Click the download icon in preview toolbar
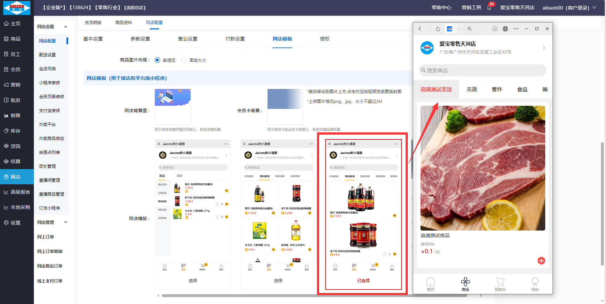This screenshot has height=304, width=606. click(x=495, y=29)
